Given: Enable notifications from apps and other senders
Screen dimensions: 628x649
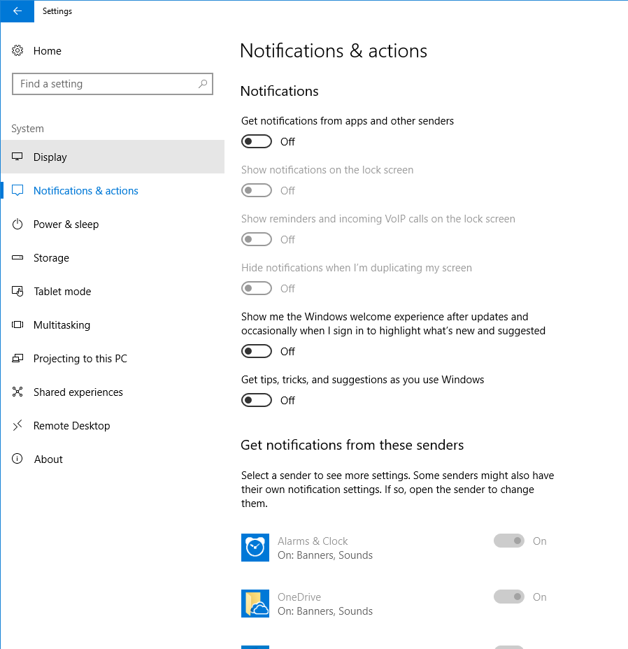Looking at the screenshot, I should (257, 142).
